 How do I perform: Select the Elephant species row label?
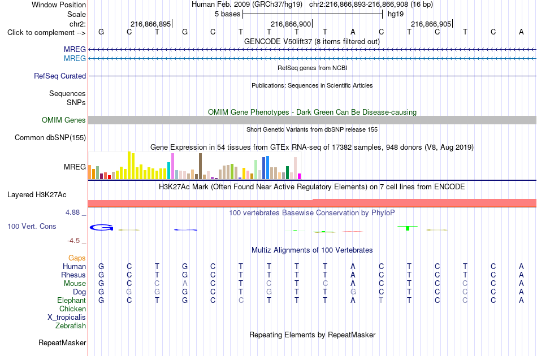[x=71, y=300]
